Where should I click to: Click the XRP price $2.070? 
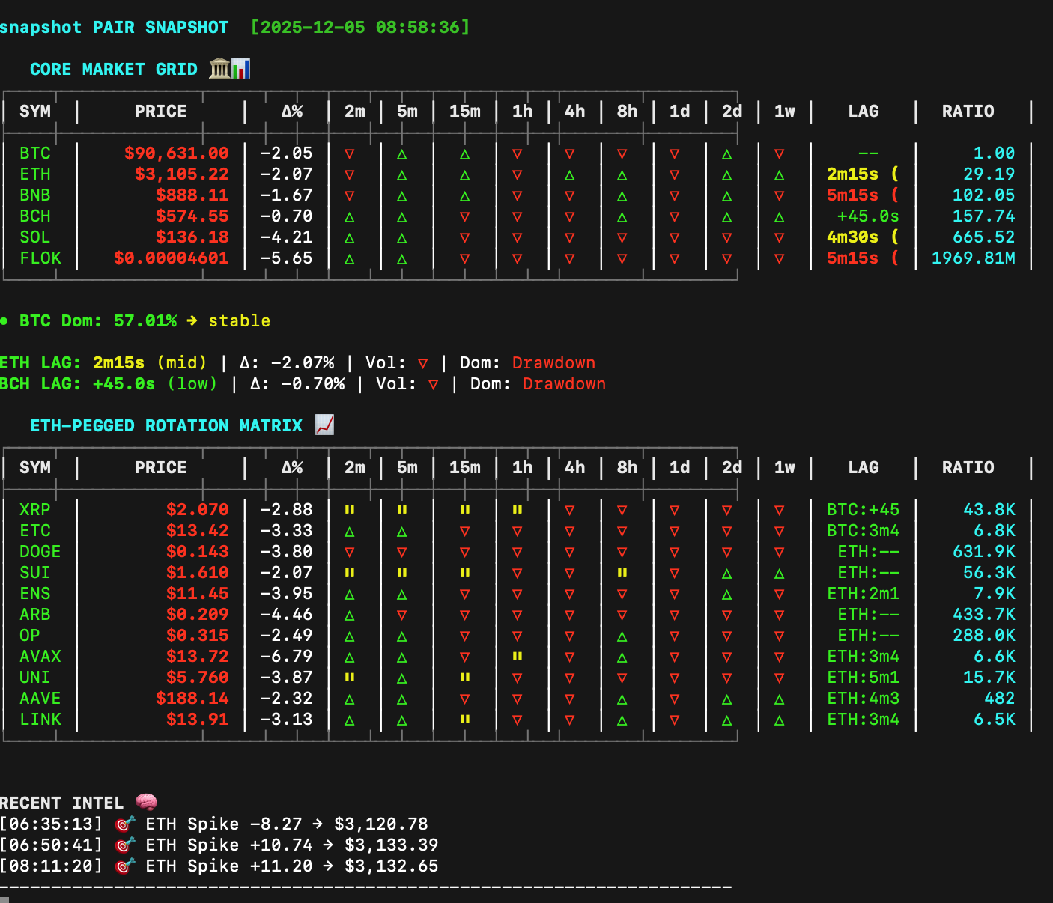198,509
